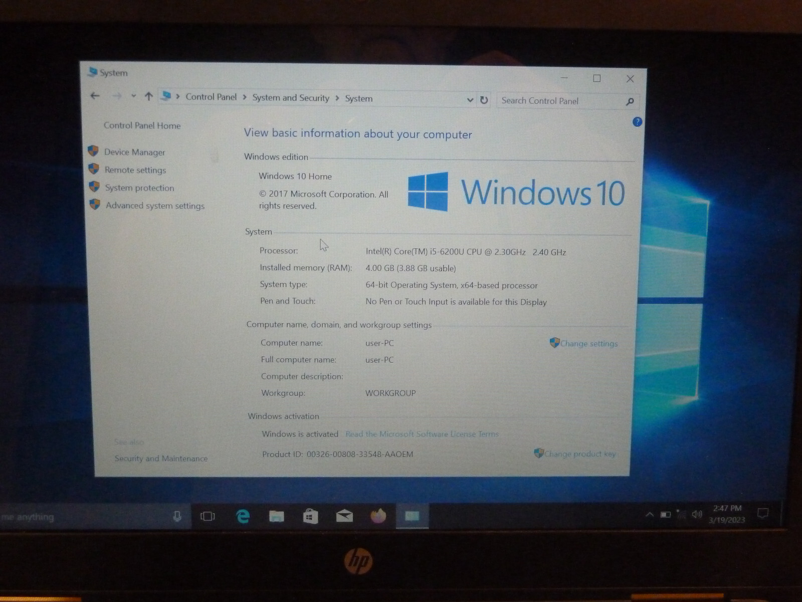
Task: Click shield icon beside Advanced system settings
Action: tap(95, 204)
